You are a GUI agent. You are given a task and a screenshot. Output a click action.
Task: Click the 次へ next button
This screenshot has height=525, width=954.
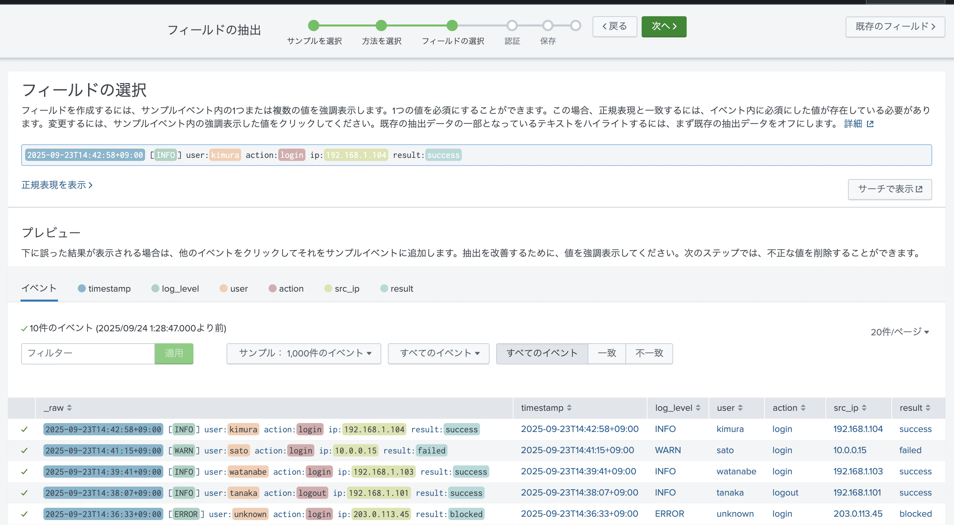(663, 26)
